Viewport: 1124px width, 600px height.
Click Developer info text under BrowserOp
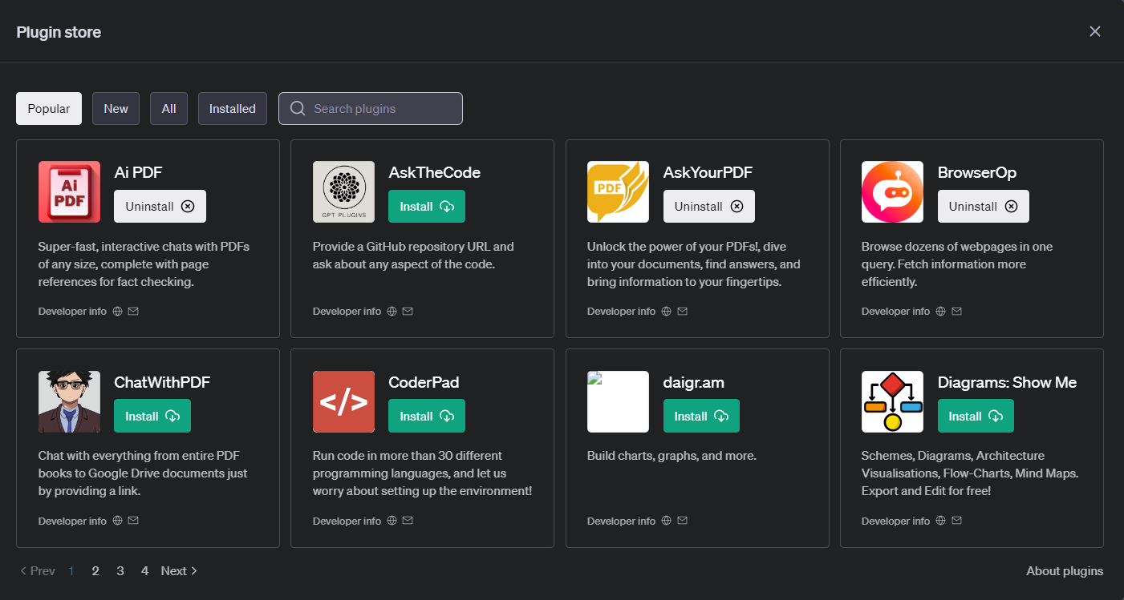895,311
